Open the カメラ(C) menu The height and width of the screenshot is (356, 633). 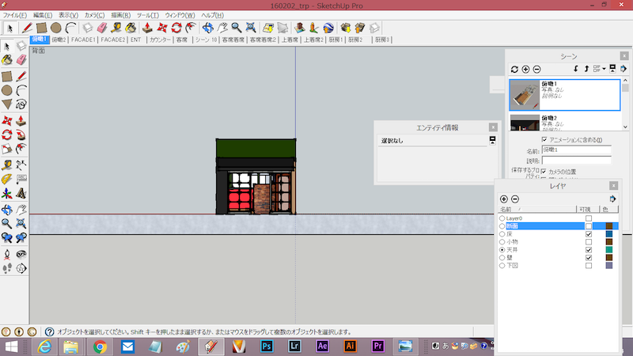93,15
